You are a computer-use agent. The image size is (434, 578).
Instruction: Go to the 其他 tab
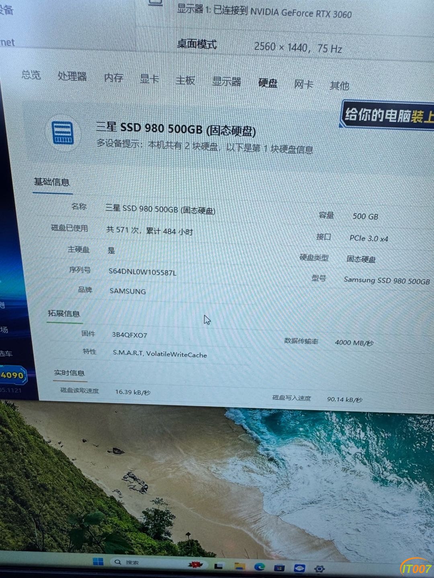point(340,85)
